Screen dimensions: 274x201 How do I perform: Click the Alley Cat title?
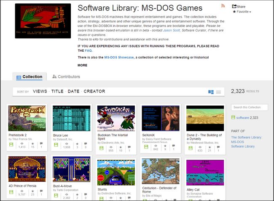pyautogui.click(x=193, y=190)
